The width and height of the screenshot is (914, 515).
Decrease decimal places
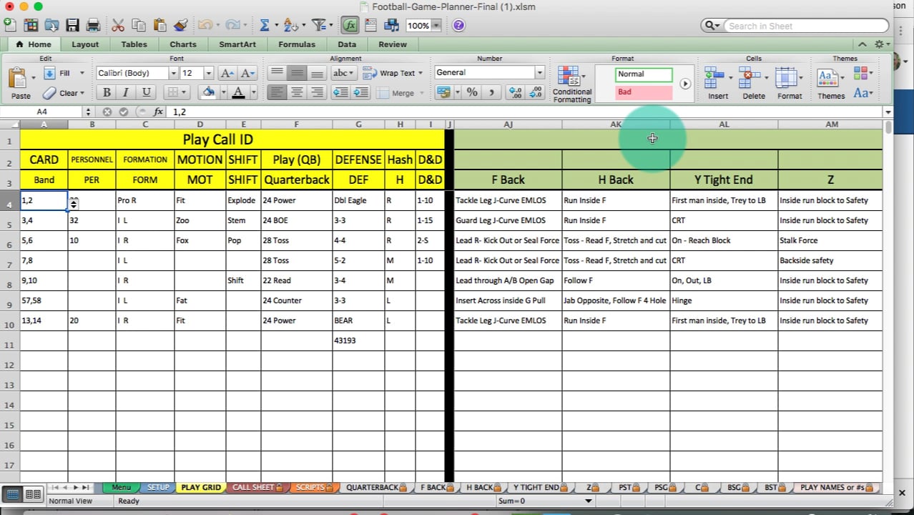[x=535, y=92]
